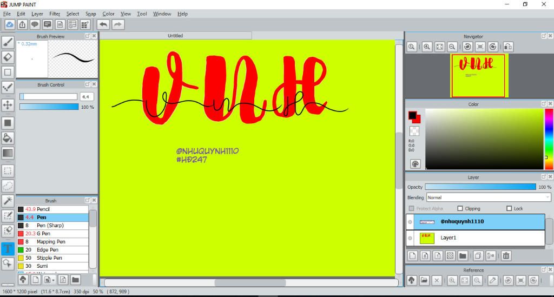Screen dimensions: 554x297
Task: Duplicate layer icon in Layer panel
Action: click(x=478, y=256)
